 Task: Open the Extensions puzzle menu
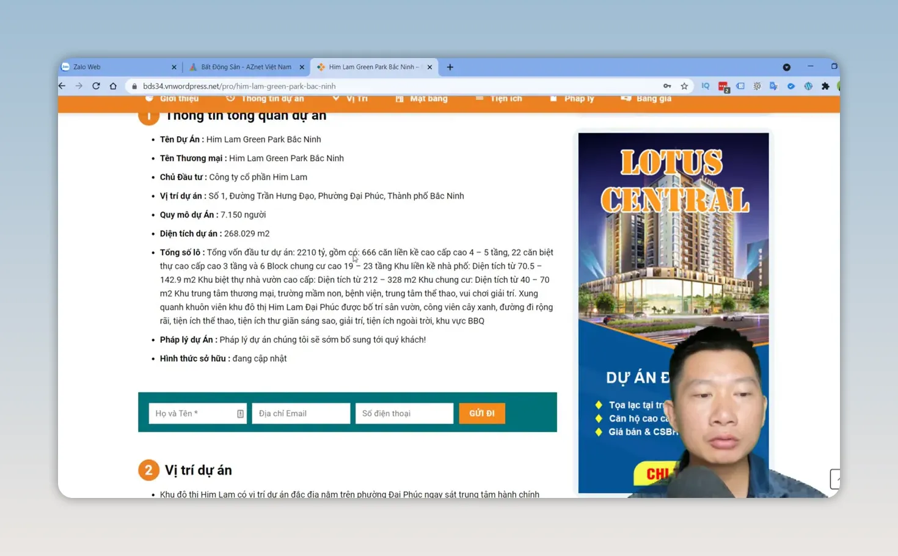(825, 86)
